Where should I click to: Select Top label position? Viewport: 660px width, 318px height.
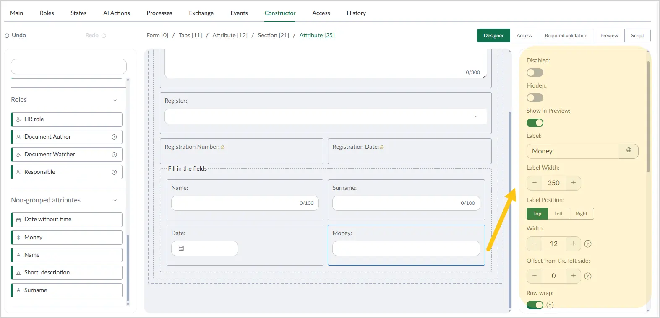[537, 214]
